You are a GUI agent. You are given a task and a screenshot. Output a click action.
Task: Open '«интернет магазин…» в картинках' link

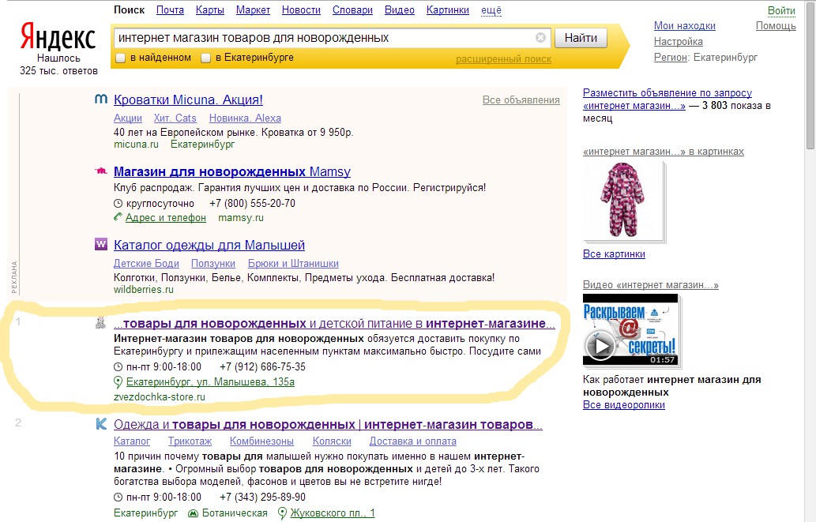click(664, 152)
